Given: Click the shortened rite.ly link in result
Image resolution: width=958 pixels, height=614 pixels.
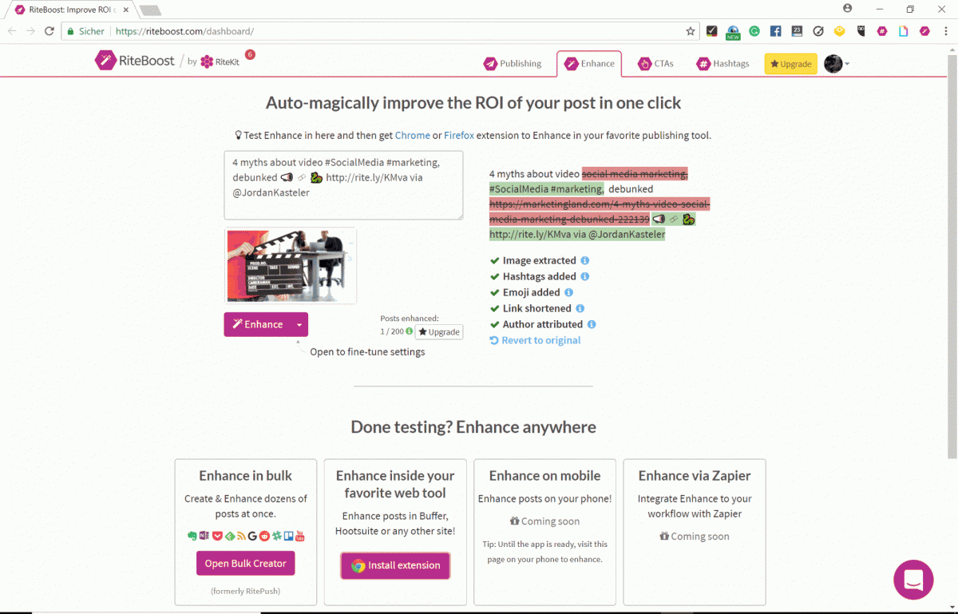Looking at the screenshot, I should (529, 235).
